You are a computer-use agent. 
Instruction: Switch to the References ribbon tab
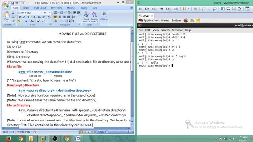pyautogui.click(x=57, y=8)
